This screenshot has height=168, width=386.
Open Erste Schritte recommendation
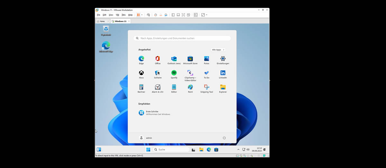click(x=154, y=113)
